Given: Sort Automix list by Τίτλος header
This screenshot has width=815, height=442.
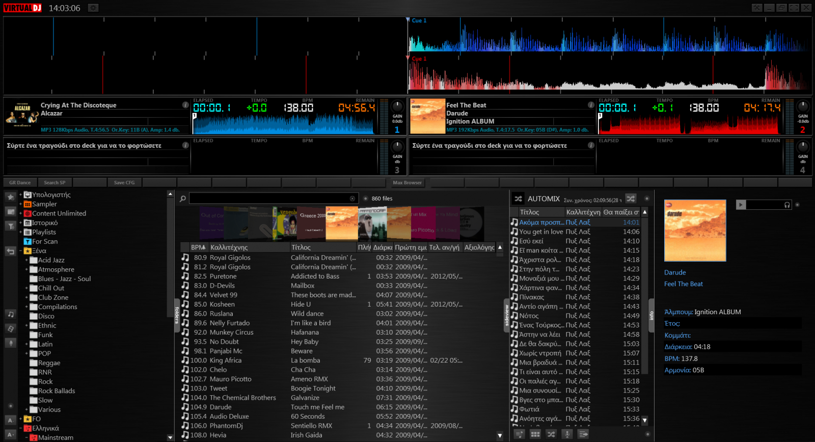Looking at the screenshot, I should pos(541,212).
